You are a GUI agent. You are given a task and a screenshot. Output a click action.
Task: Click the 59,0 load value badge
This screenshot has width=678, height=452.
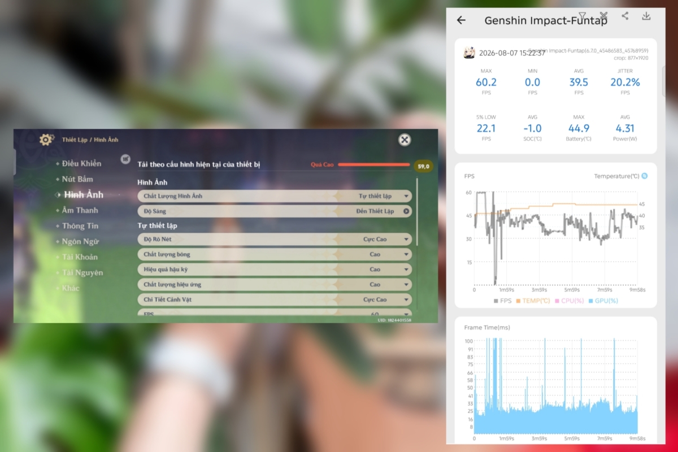pos(424,166)
